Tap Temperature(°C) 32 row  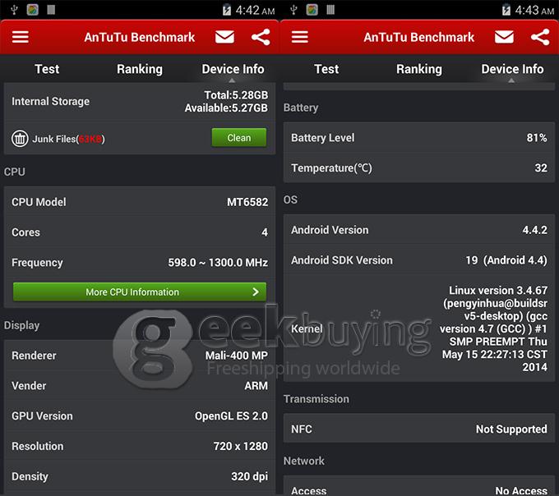(419, 168)
